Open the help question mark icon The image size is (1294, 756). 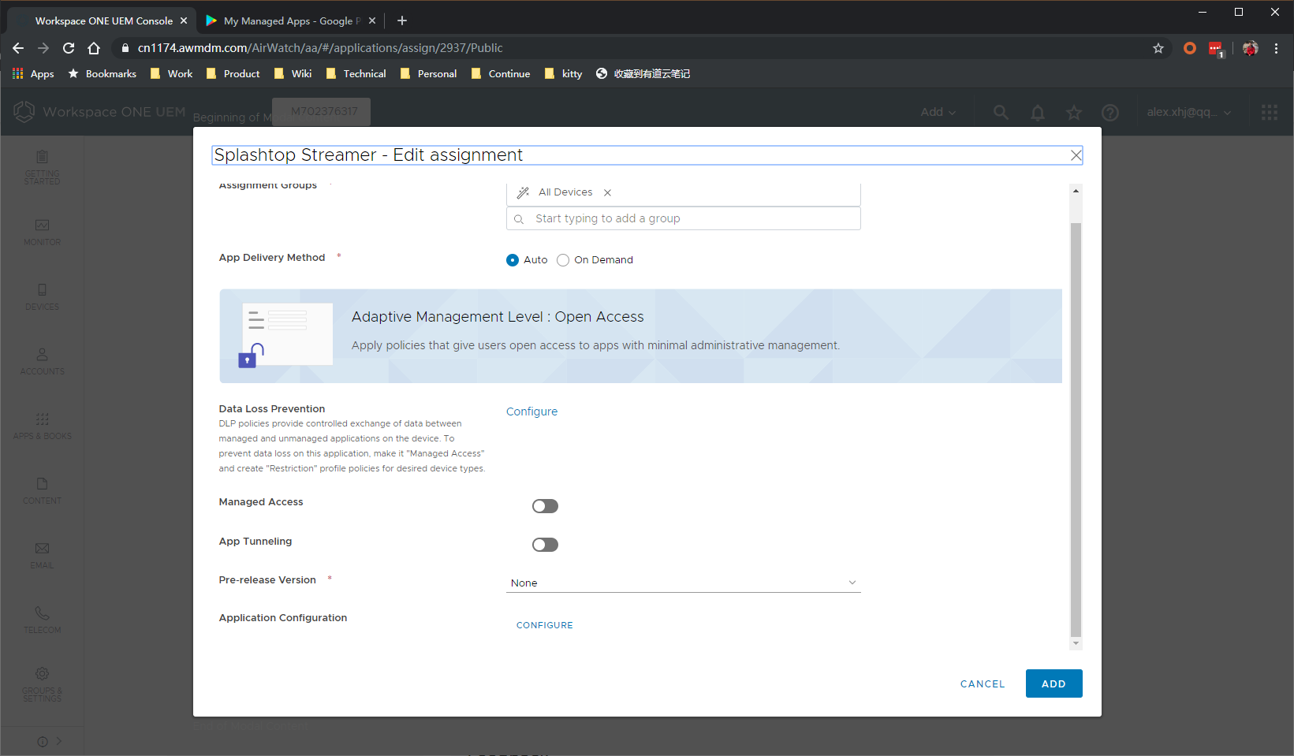pos(1110,112)
